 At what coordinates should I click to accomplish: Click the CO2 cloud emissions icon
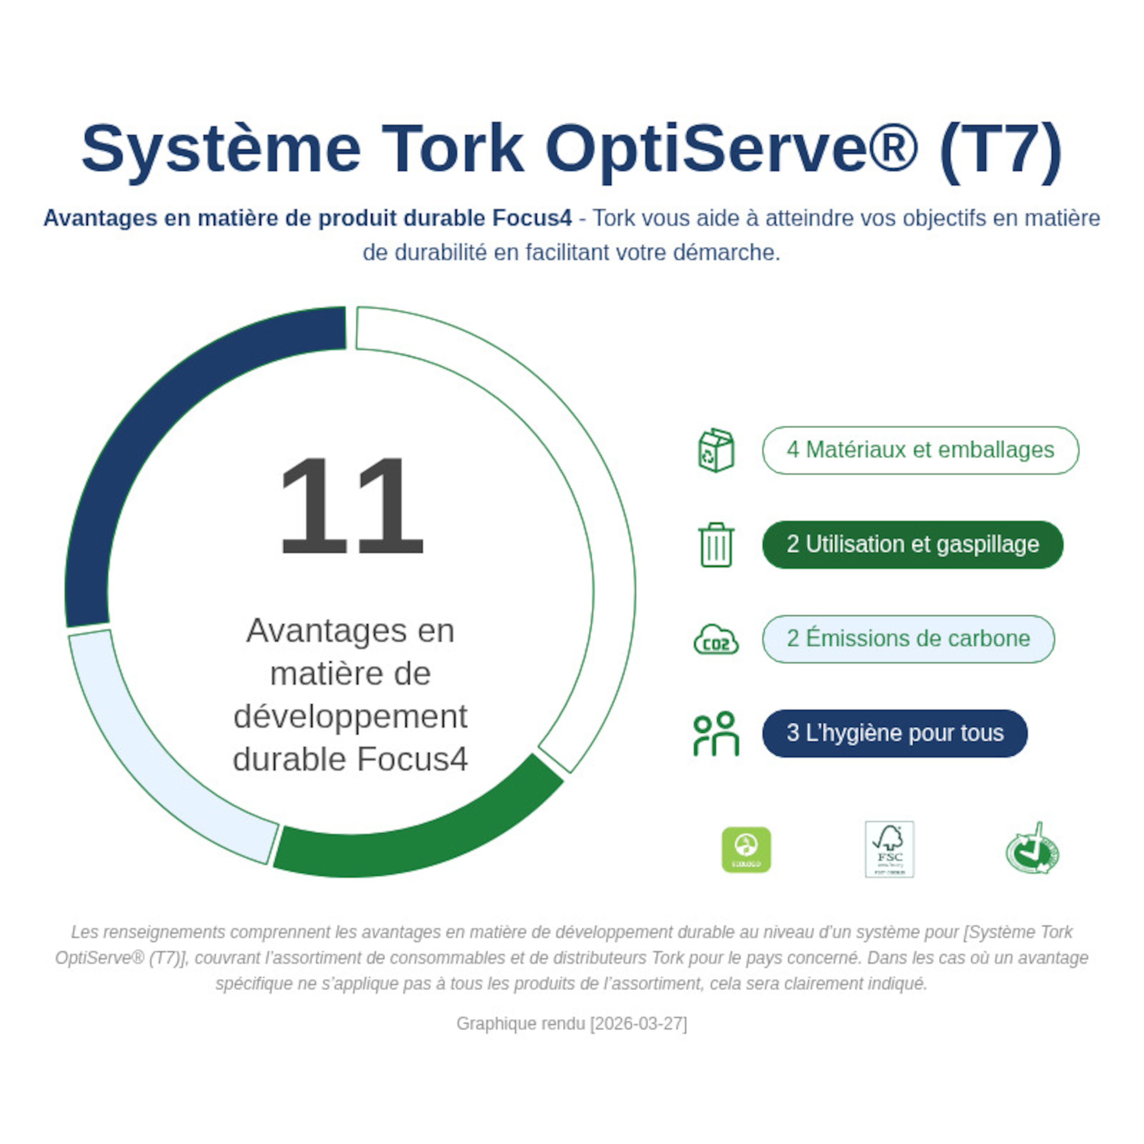point(716,639)
